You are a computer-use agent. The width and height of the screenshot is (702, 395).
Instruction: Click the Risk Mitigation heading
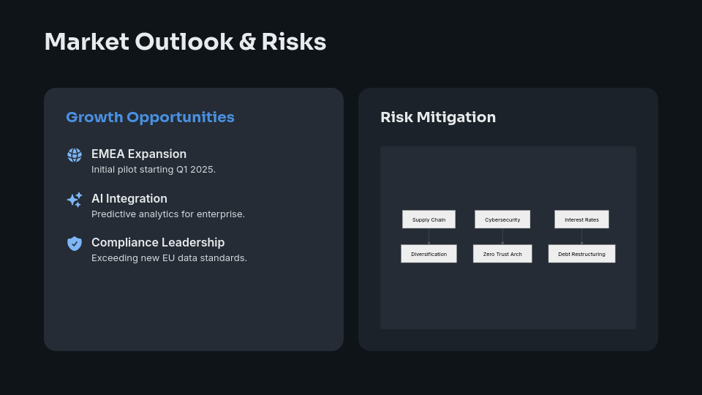(x=438, y=117)
